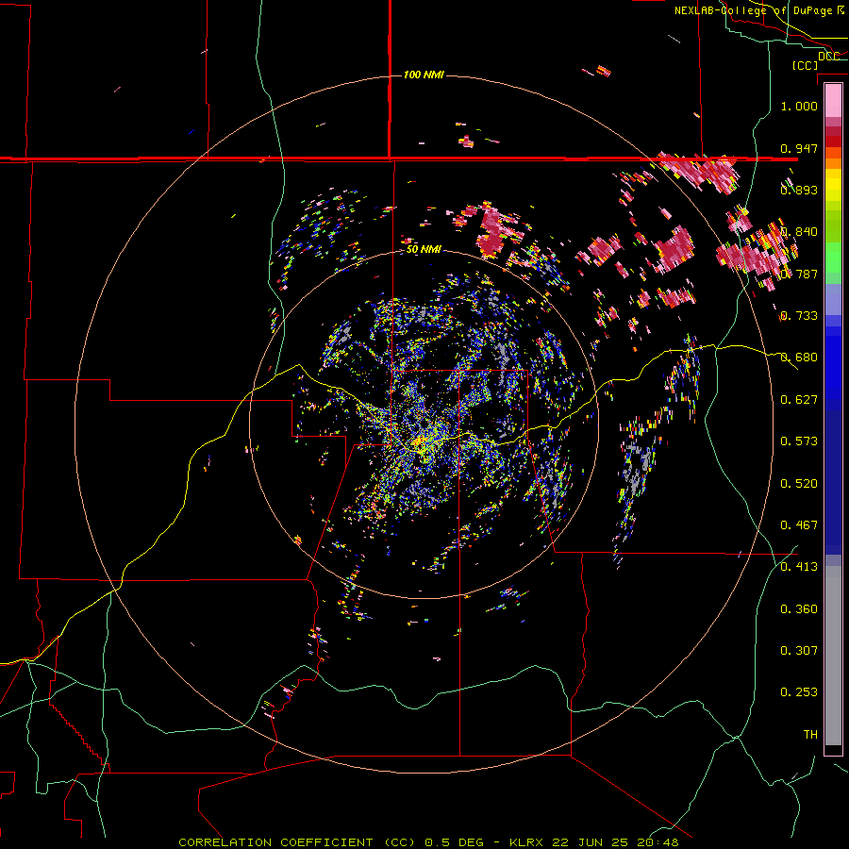
Task: Click the 0.413 scale value
Action: point(799,567)
